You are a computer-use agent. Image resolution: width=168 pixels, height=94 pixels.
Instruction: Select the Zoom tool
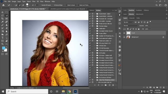[2, 44]
